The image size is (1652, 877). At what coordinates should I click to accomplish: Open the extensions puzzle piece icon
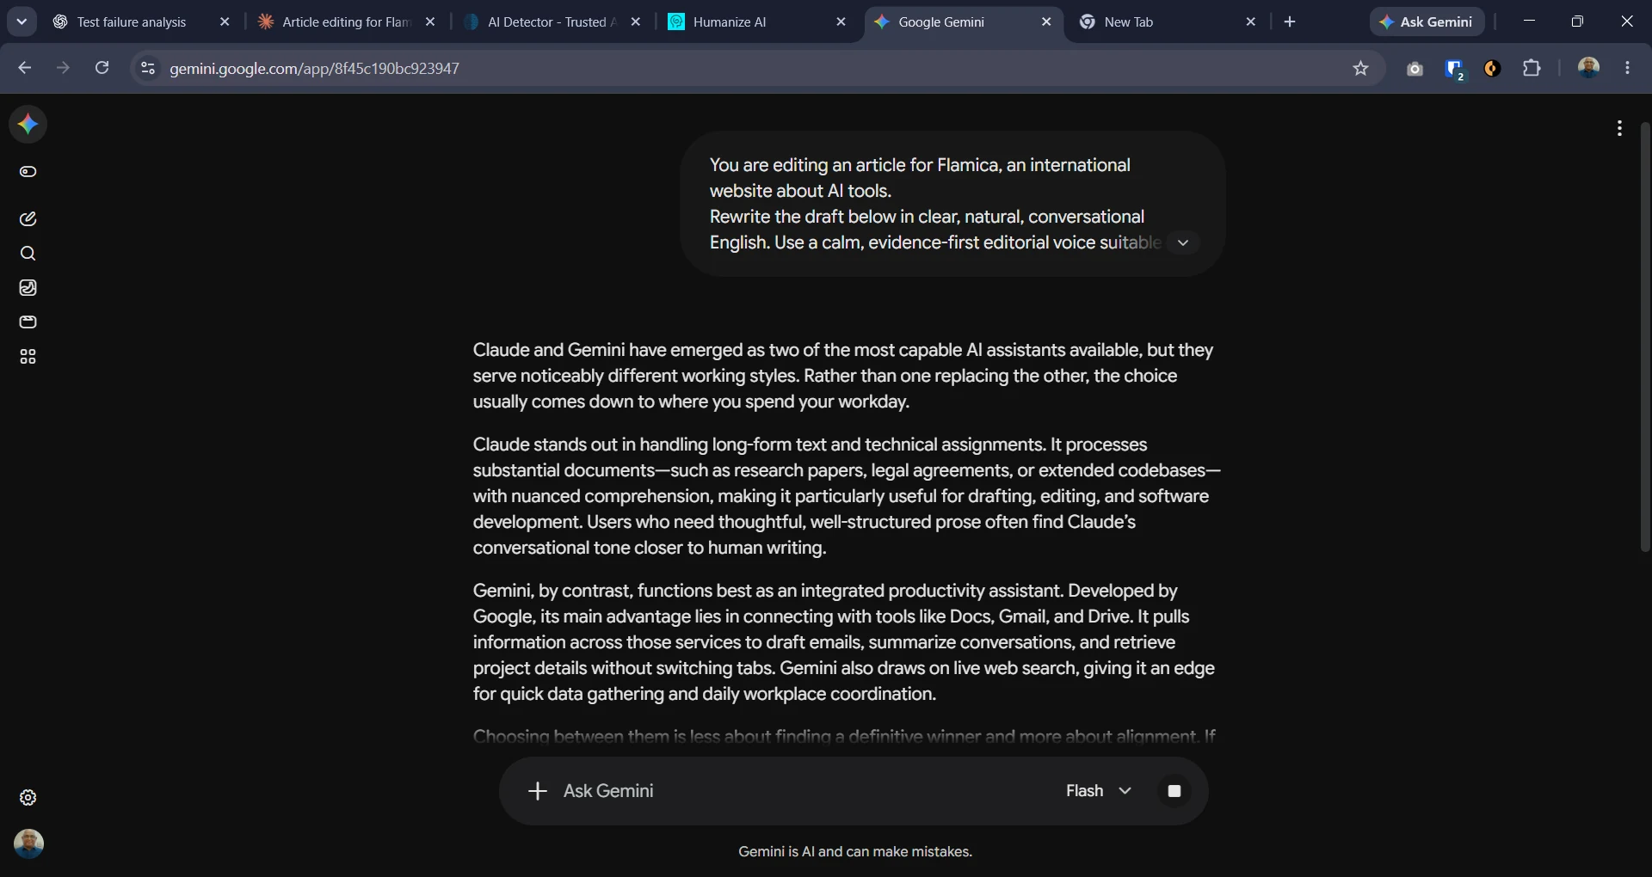1532,68
